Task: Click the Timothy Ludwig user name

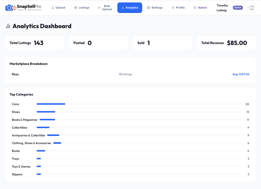Action: tap(222, 8)
